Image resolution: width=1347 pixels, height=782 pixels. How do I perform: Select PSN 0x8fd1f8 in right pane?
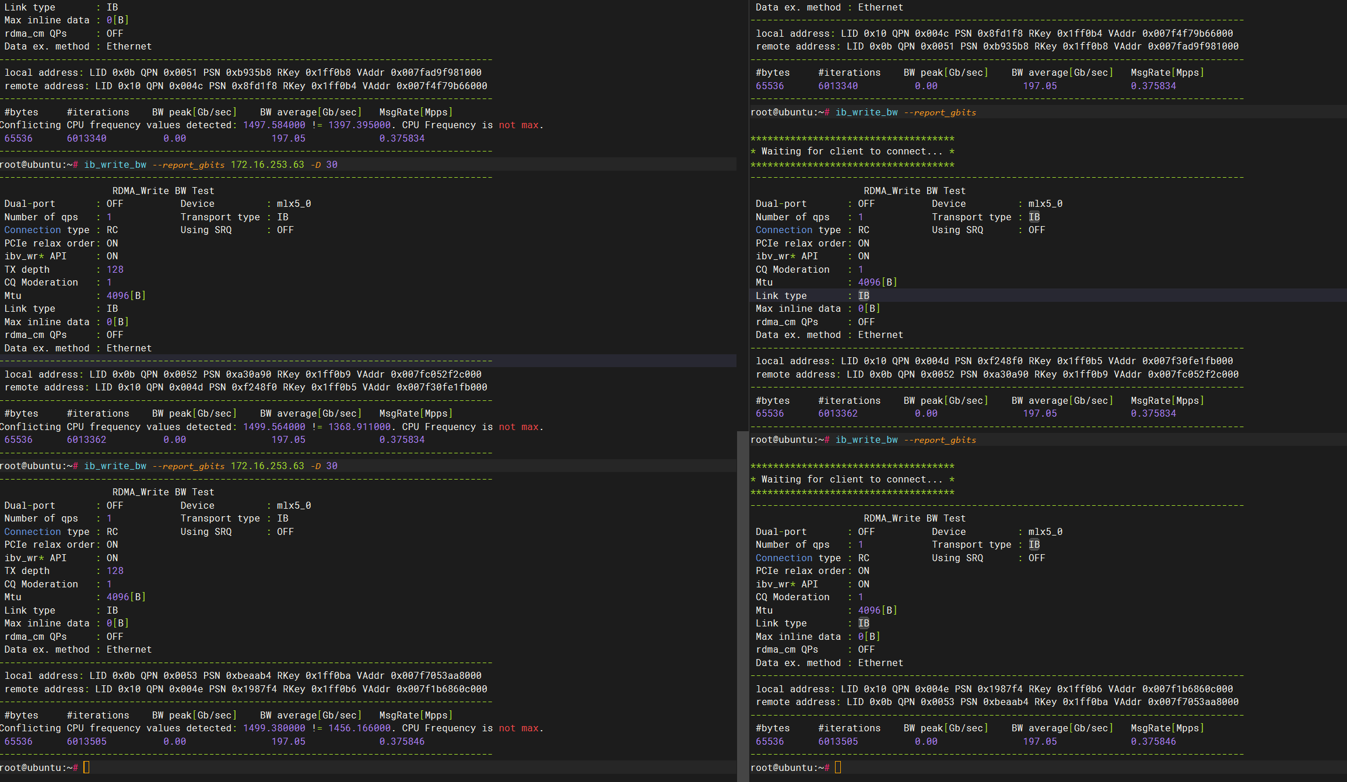click(1000, 34)
